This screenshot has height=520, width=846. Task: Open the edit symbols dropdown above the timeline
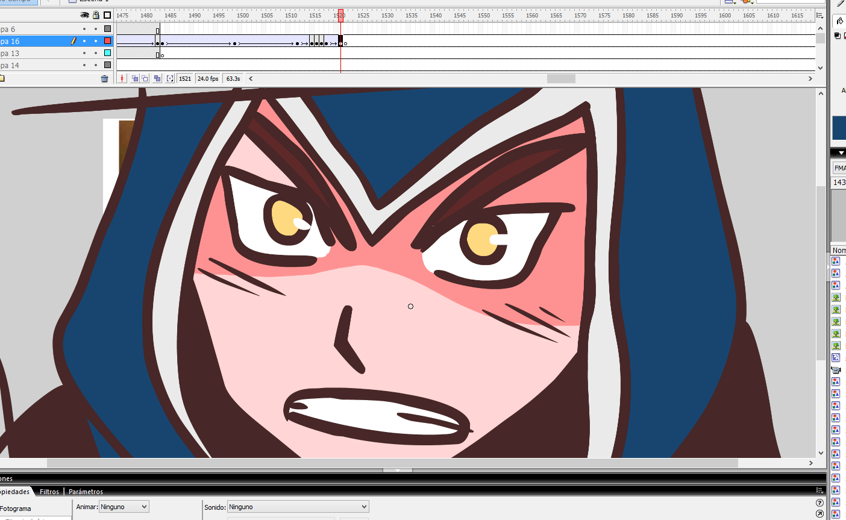[x=748, y=2]
